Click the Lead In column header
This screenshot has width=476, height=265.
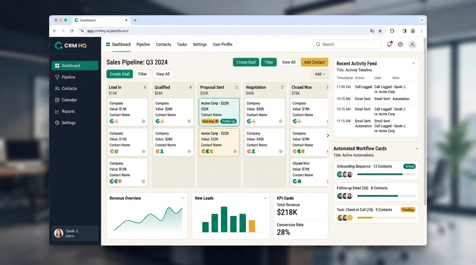pos(128,90)
